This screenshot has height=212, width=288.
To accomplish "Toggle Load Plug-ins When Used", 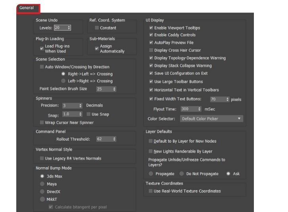I will [42, 48].
